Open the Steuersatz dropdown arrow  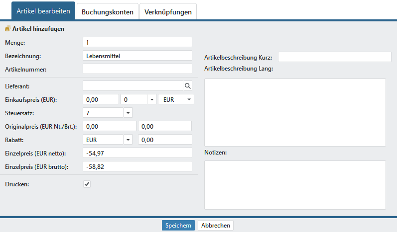pos(128,113)
